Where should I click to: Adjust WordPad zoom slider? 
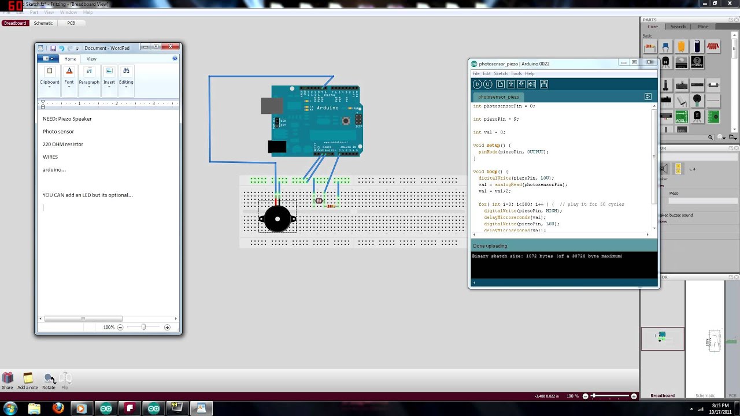click(143, 327)
